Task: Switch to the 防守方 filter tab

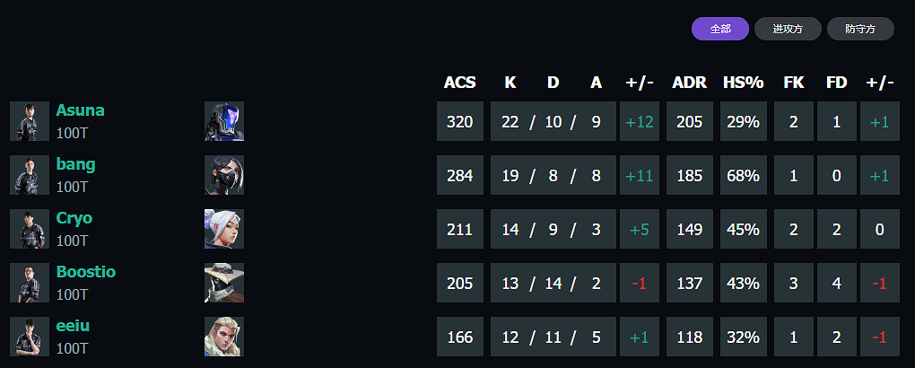Action: 860,29
